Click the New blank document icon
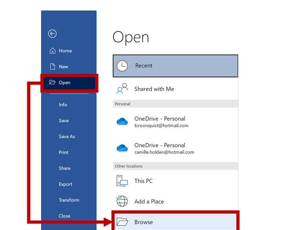The image size is (281, 230). [53, 66]
